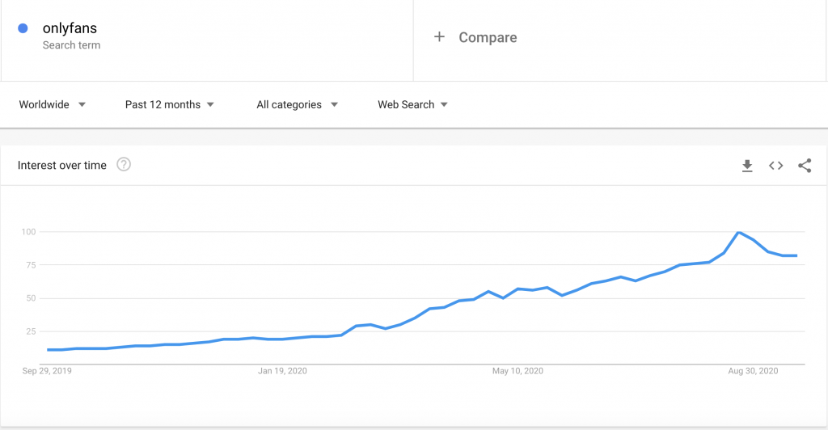Expand the All categories filter

point(297,104)
